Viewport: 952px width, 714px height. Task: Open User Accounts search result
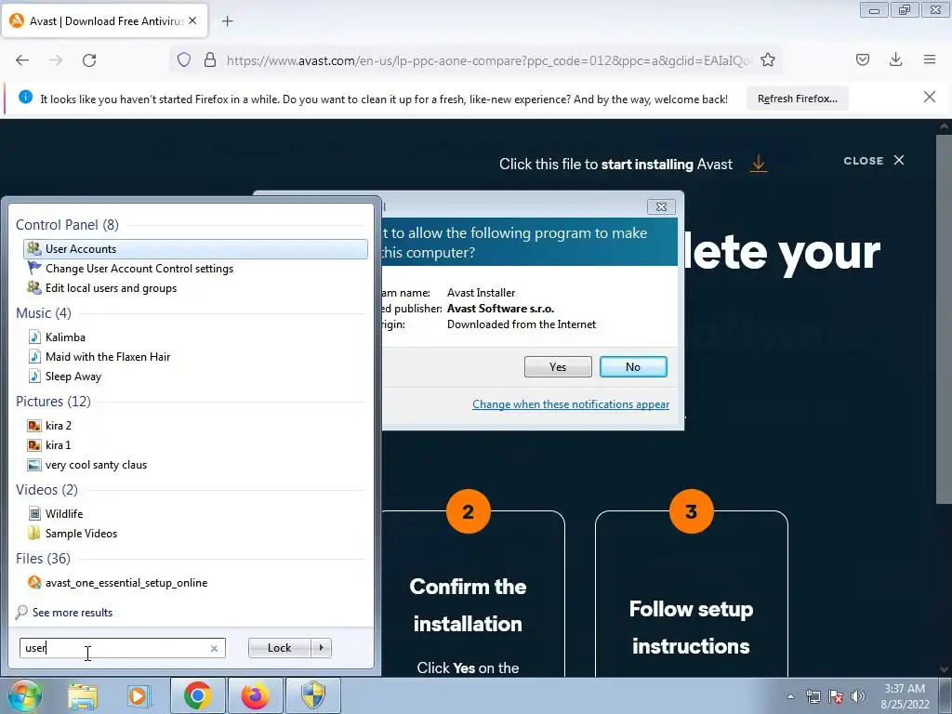point(195,249)
